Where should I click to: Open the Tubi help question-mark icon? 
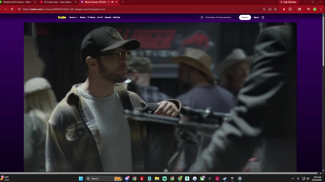[x=263, y=17]
